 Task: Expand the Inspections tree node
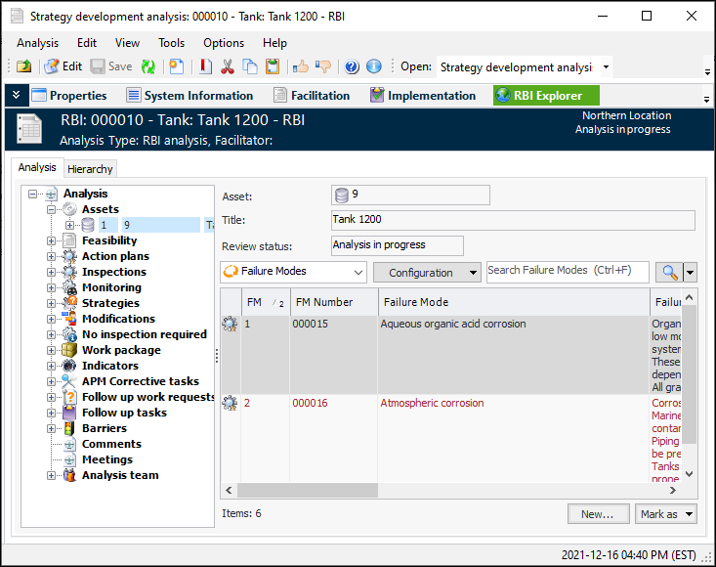pyautogui.click(x=51, y=272)
